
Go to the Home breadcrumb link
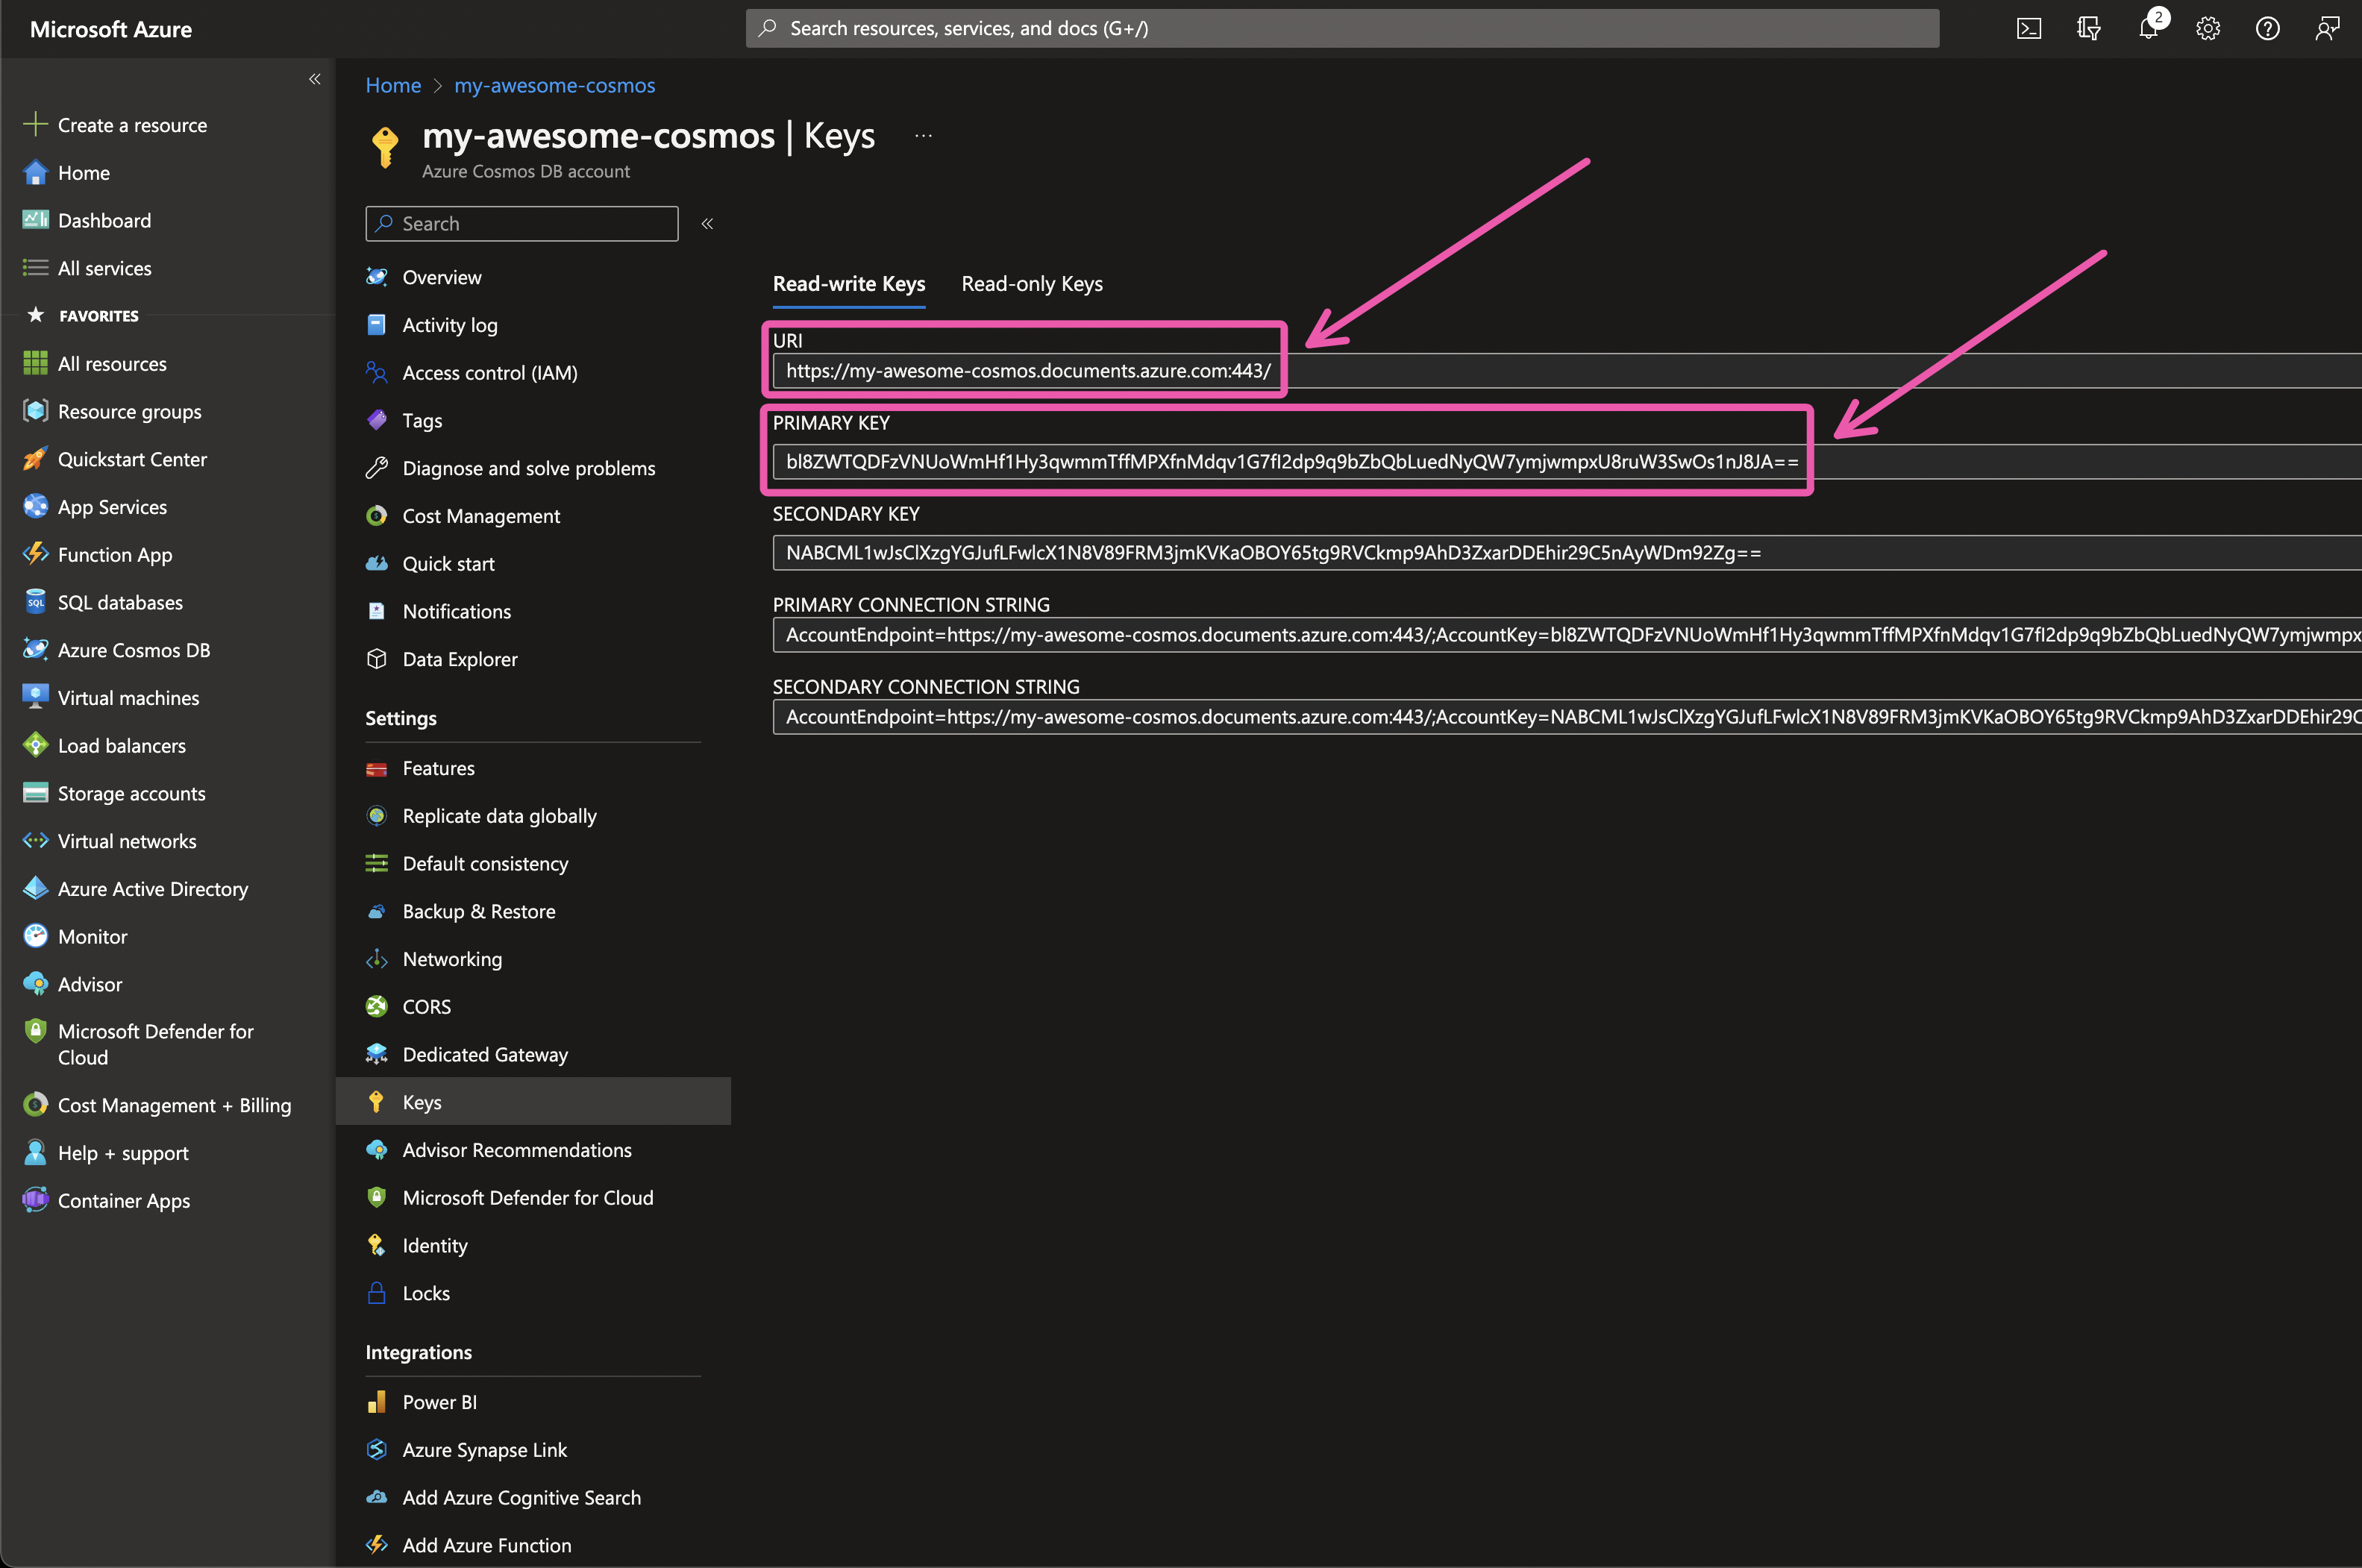click(393, 86)
